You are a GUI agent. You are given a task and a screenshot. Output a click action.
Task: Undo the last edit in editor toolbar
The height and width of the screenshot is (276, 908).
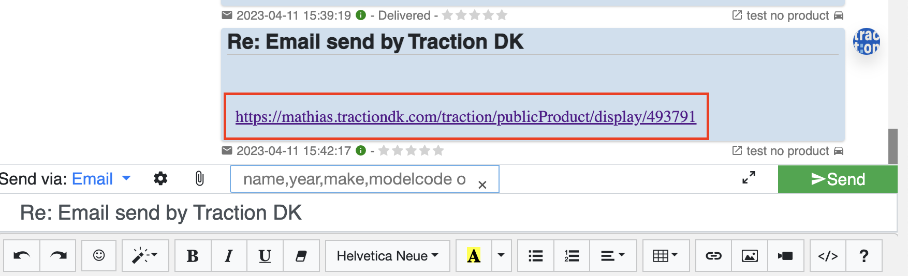coord(22,256)
